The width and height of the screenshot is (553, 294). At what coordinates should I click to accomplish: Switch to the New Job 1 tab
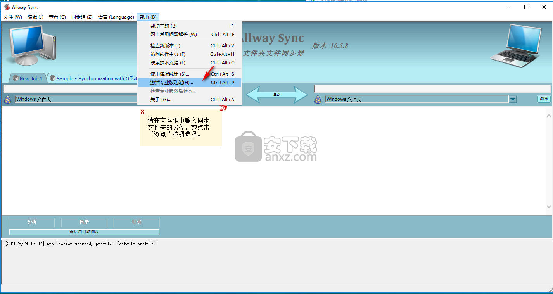[28, 78]
